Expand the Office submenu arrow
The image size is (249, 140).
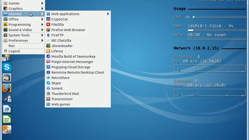tap(42, 19)
